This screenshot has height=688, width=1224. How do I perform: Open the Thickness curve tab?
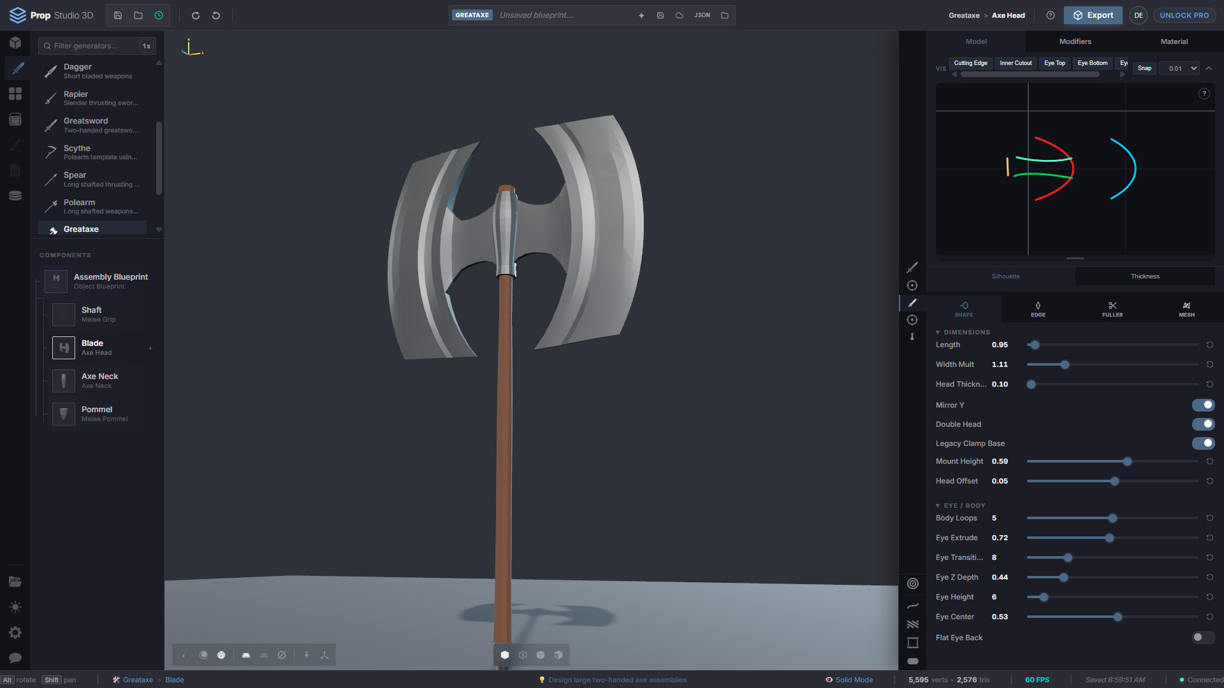(1145, 276)
